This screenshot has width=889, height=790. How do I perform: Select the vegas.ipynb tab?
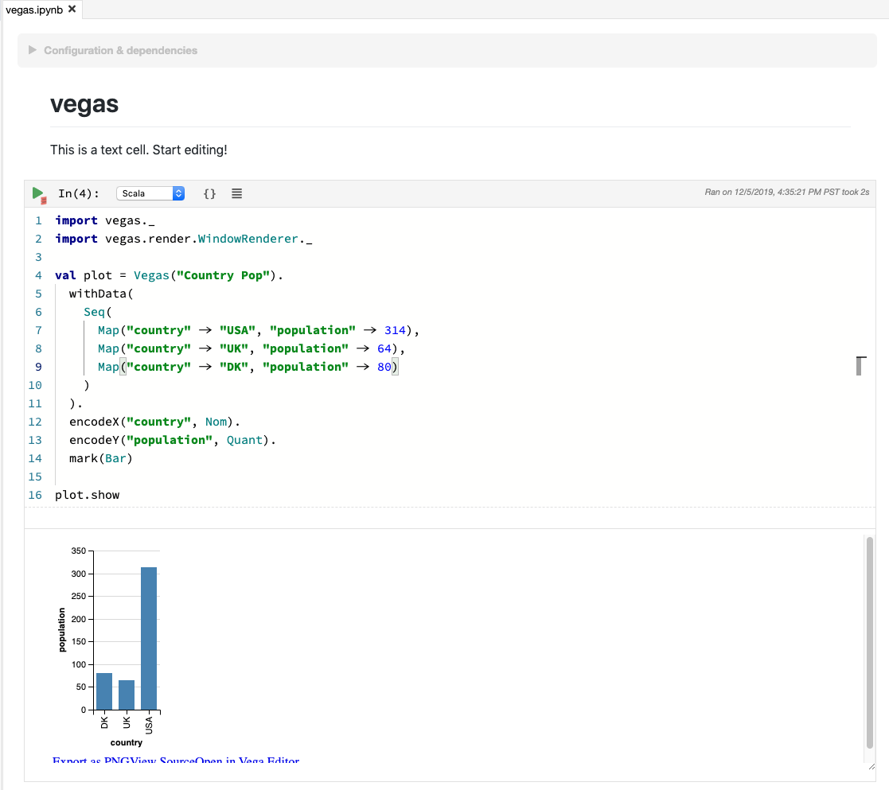click(36, 10)
